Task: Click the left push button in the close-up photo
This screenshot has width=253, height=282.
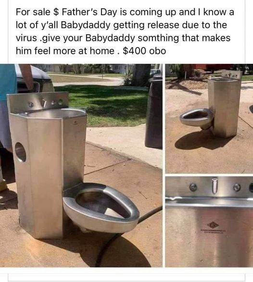Action: point(193,187)
